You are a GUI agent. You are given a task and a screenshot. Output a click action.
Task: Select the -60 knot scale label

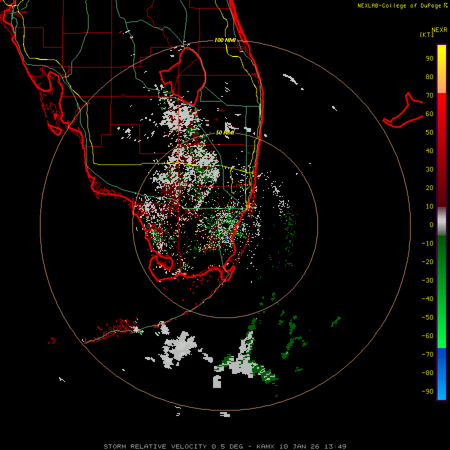click(x=427, y=336)
